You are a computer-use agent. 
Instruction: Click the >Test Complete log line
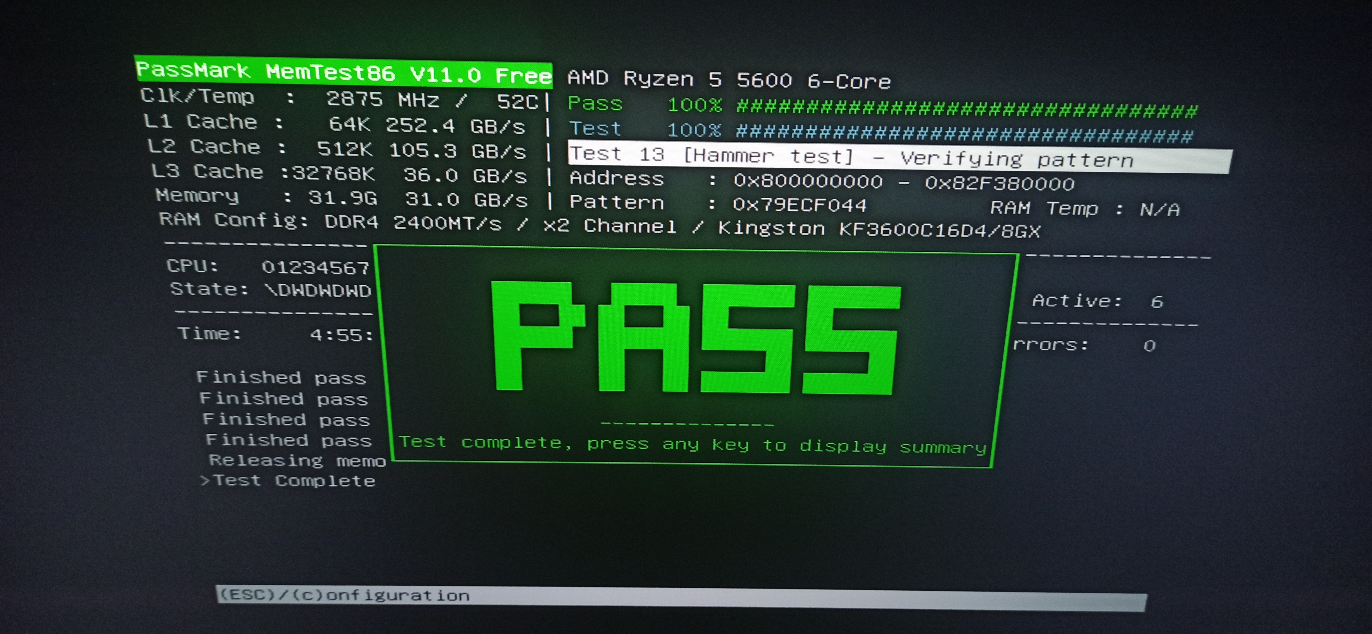288,481
